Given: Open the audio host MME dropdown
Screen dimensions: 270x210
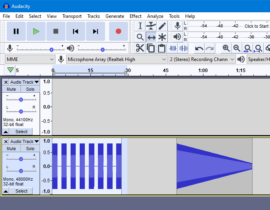Looking at the screenshot, I should pyautogui.click(x=30, y=59).
